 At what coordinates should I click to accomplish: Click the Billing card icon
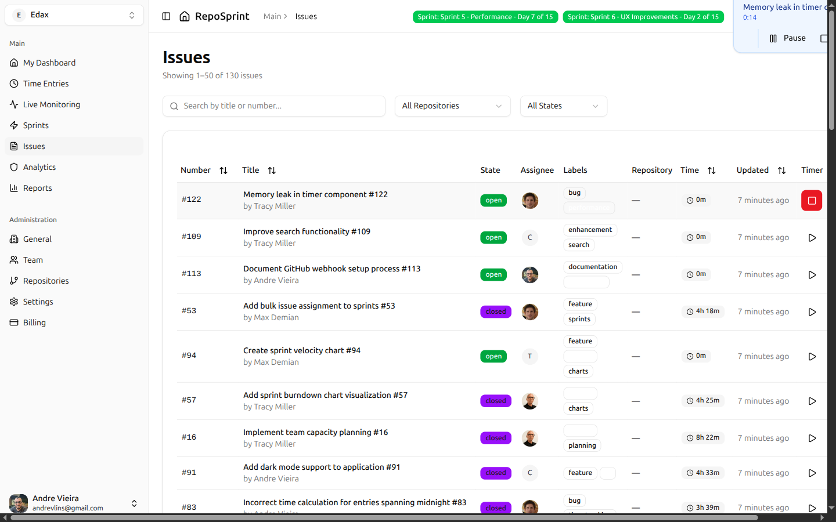13,322
